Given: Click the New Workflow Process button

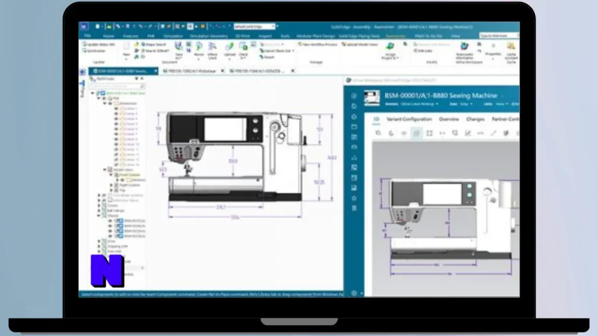Looking at the screenshot, I should tap(318, 44).
